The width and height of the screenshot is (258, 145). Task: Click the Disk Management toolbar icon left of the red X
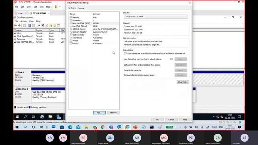(x=39, y=25)
